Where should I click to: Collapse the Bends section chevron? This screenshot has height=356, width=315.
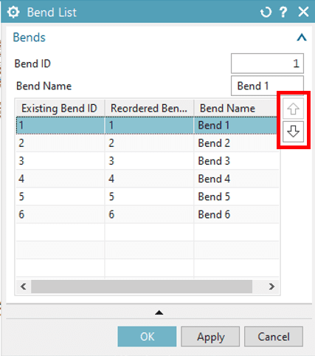(x=302, y=38)
